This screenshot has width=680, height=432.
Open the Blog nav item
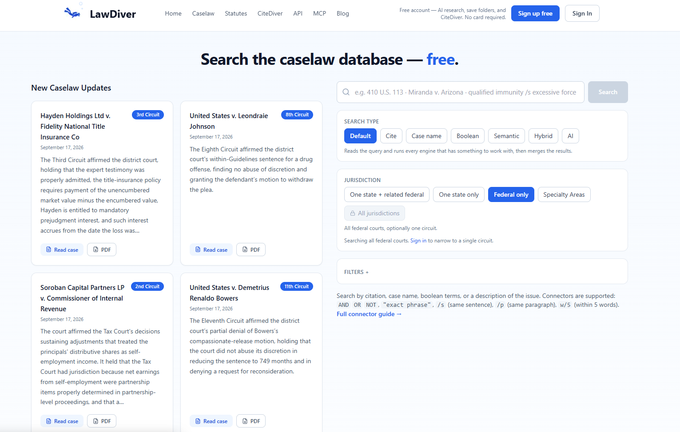coord(343,13)
